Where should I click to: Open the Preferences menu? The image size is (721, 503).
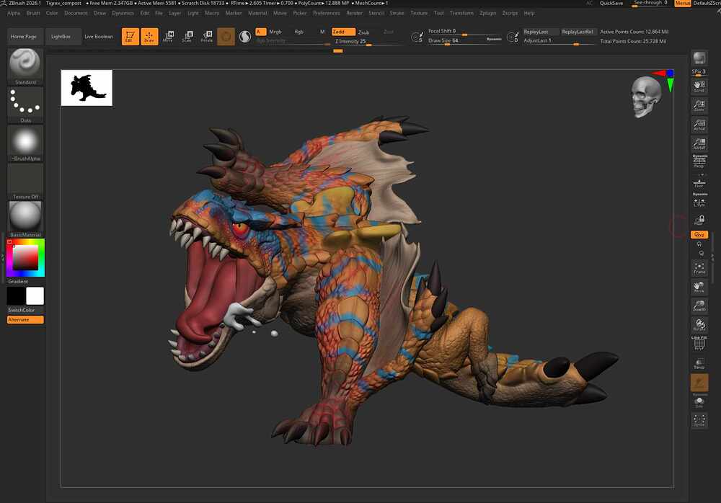click(x=327, y=13)
